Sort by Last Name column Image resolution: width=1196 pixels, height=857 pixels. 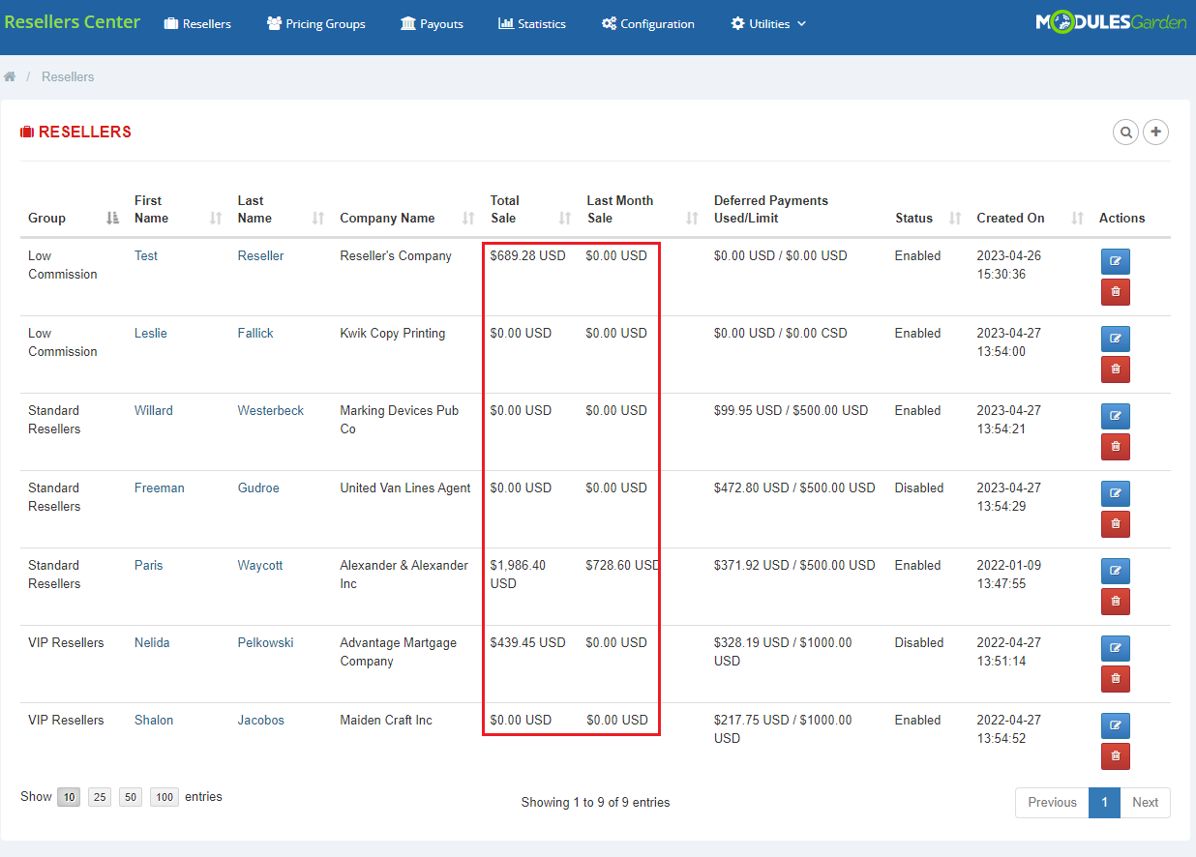(x=281, y=209)
